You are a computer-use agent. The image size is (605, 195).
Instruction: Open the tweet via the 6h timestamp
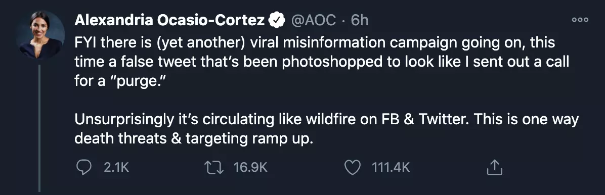[x=359, y=20]
